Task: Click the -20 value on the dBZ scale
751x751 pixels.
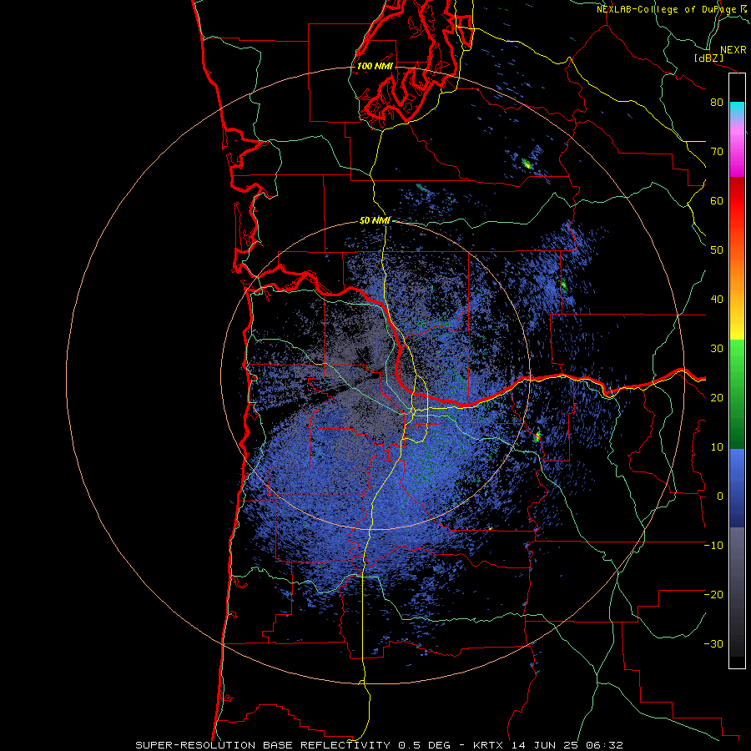Action: pos(713,595)
